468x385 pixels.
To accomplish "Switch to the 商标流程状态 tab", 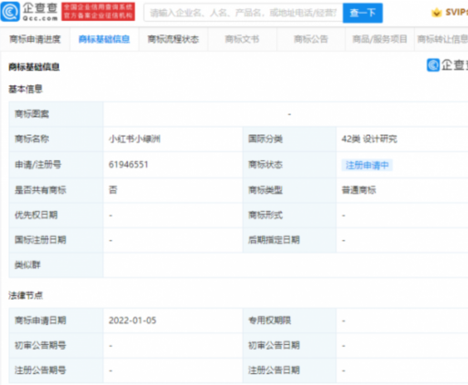I will coord(173,40).
